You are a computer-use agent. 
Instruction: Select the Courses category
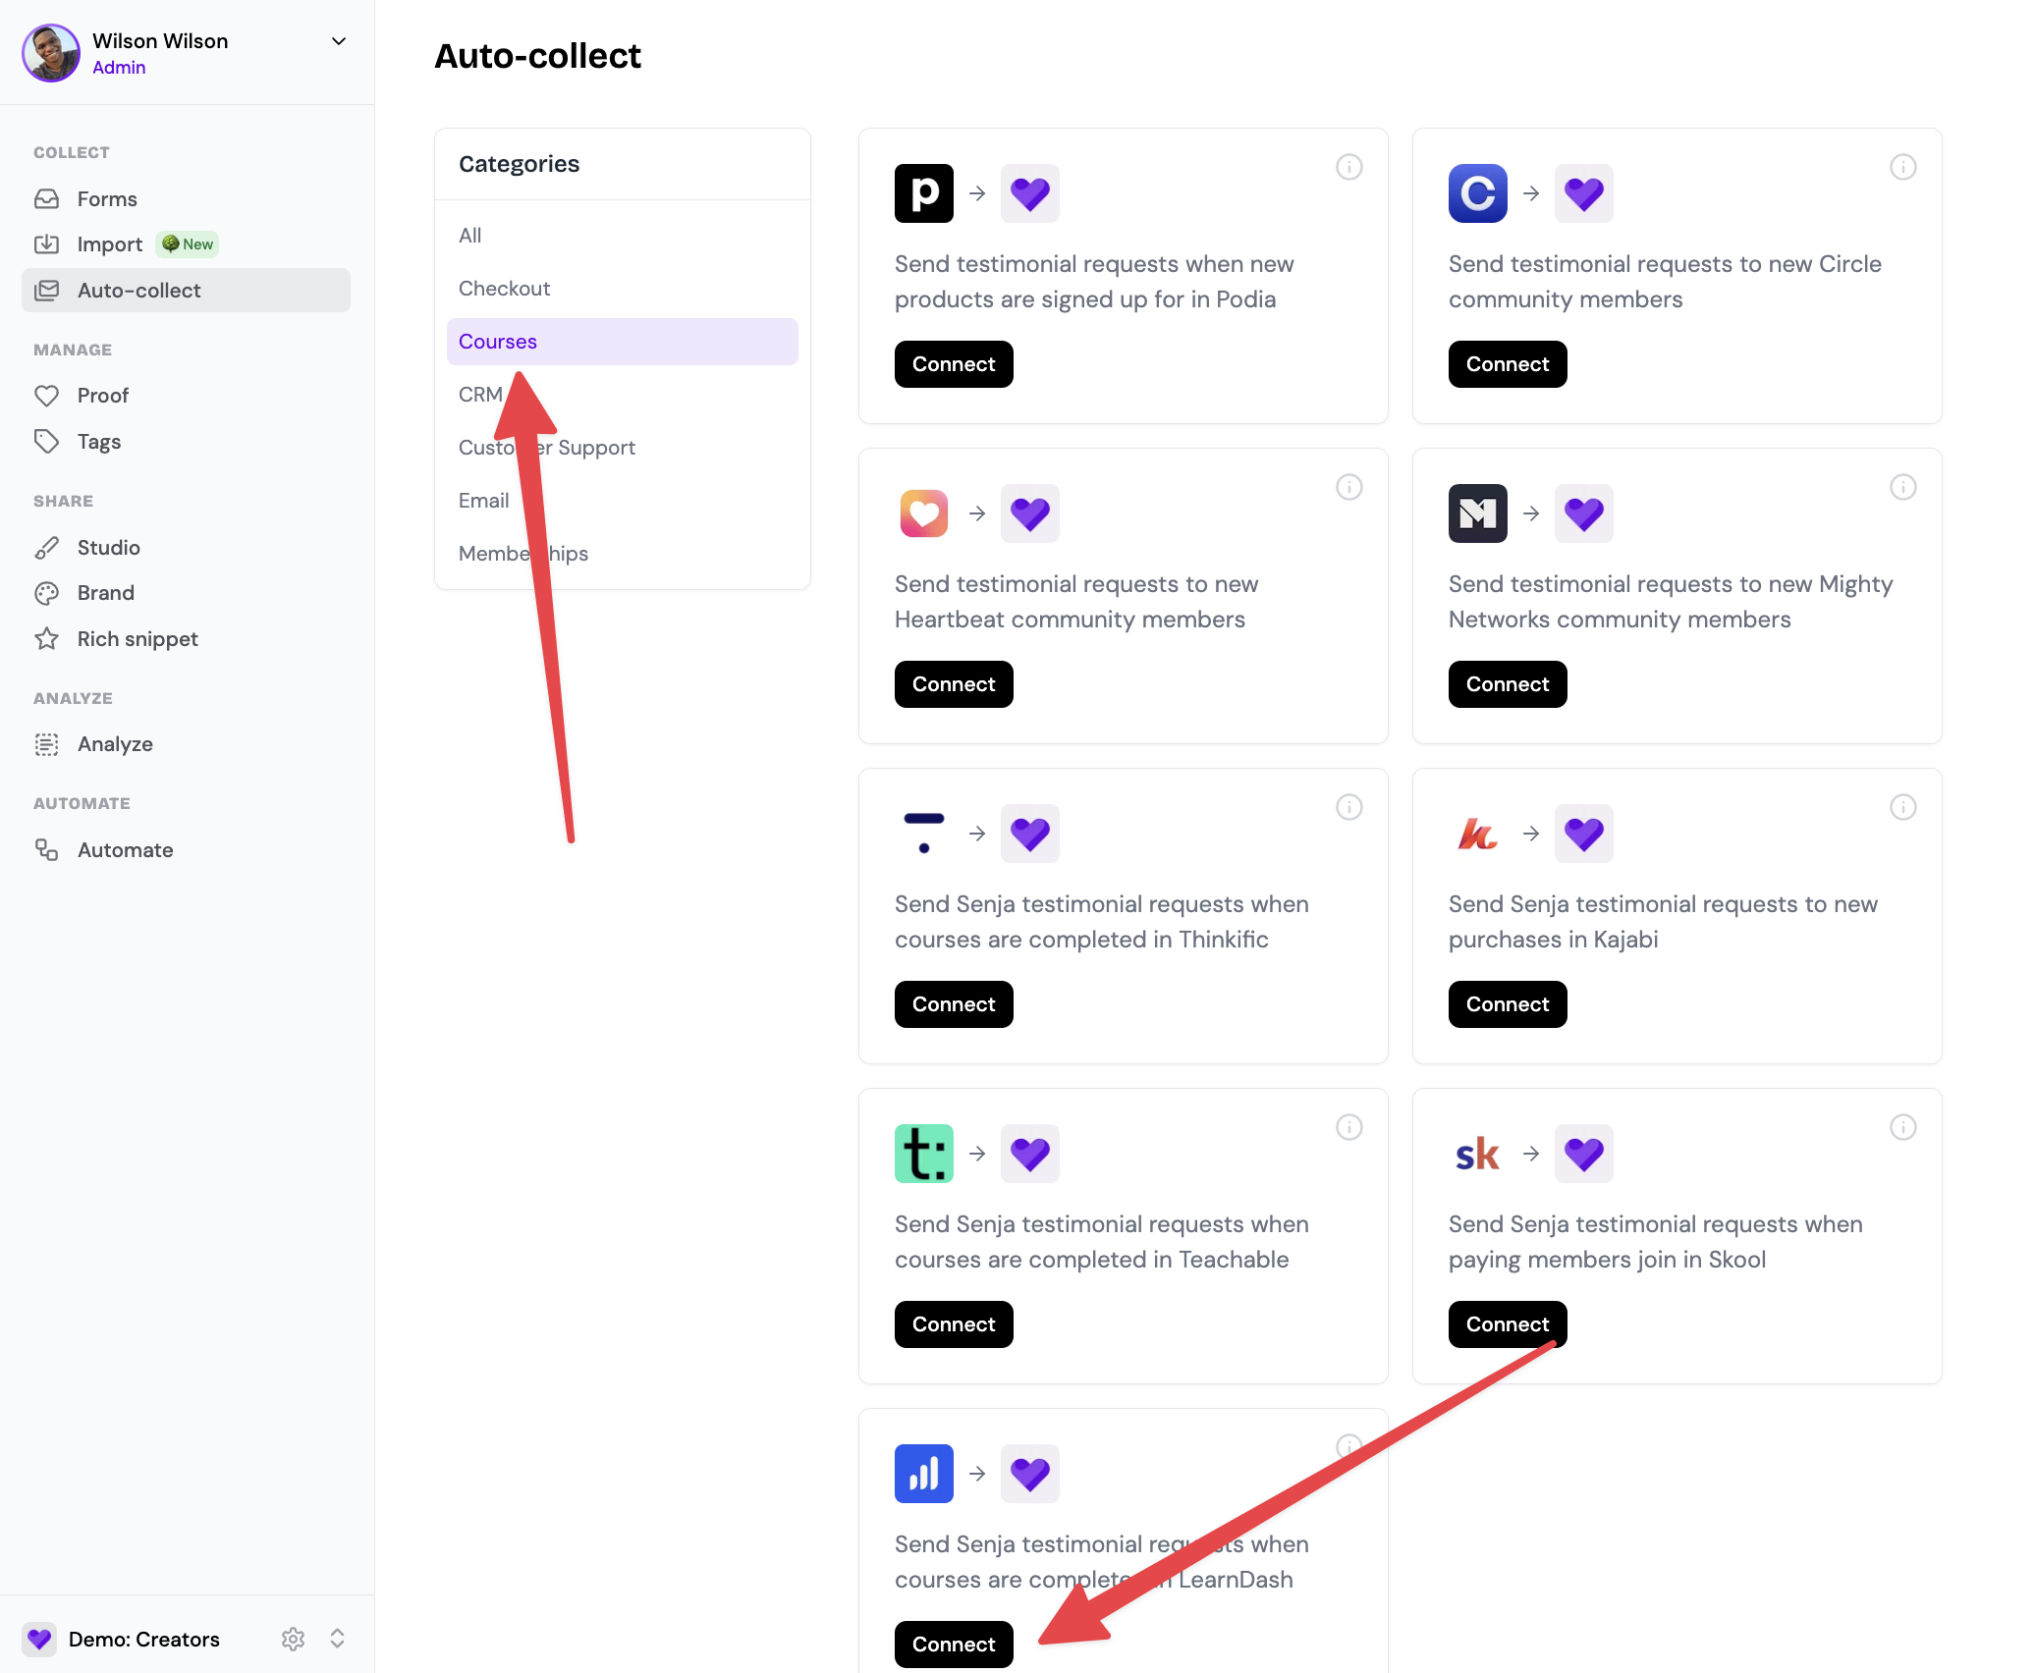pyautogui.click(x=623, y=342)
